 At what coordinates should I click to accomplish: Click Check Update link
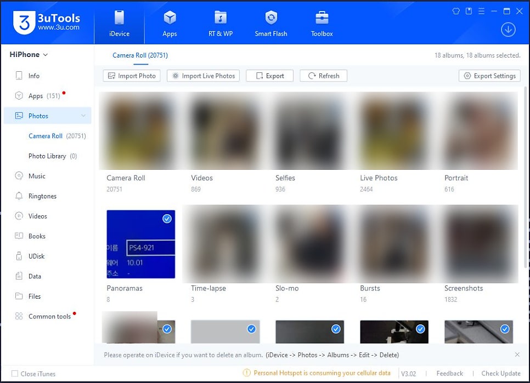[x=501, y=374]
